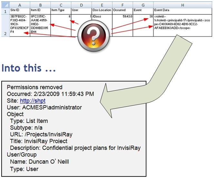Viewport: 214px width, 179px height.
Task: Click the 'Permissions removed' text line
Action: (35, 87)
